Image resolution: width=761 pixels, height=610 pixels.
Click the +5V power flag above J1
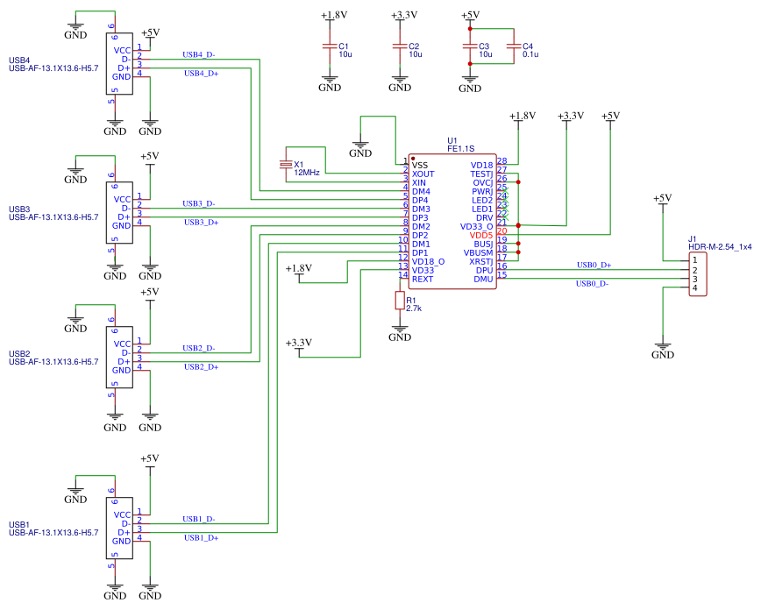[663, 200]
